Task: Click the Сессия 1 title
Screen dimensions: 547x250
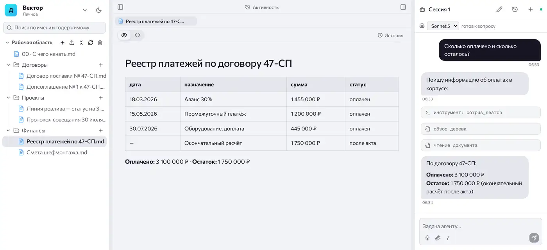Action: (x=439, y=9)
